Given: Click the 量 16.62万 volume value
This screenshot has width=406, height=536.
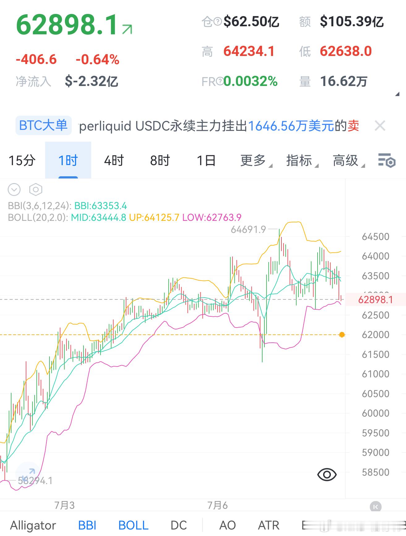Looking at the screenshot, I should (344, 81).
